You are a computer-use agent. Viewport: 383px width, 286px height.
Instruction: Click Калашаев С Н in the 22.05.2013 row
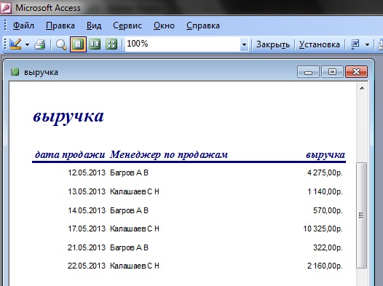pyautogui.click(x=135, y=266)
